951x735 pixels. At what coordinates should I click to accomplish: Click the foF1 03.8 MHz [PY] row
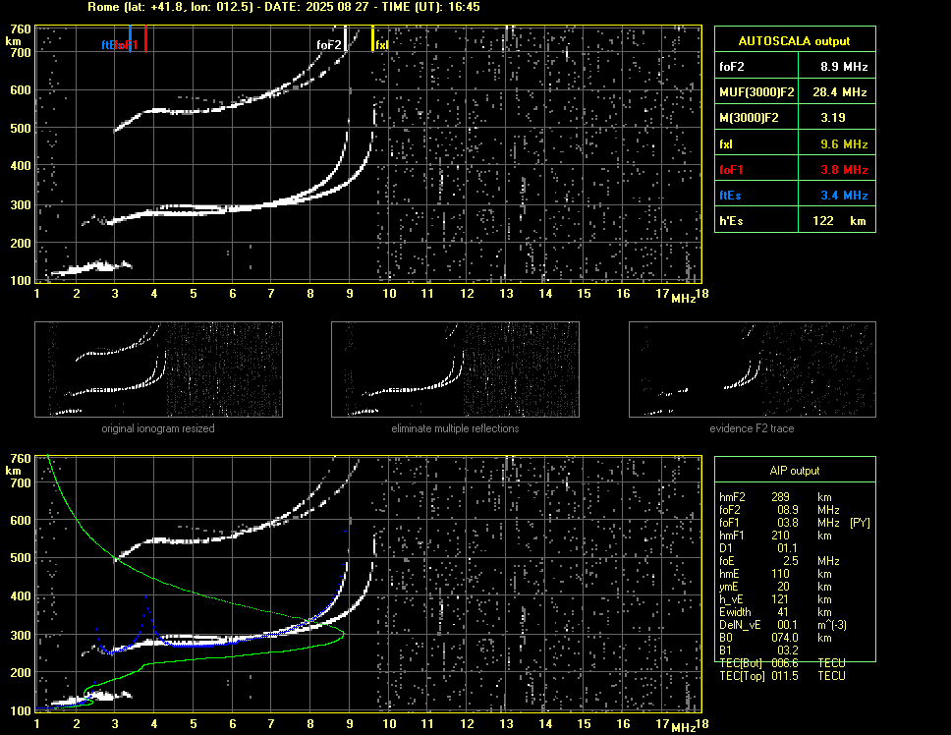pos(795,522)
